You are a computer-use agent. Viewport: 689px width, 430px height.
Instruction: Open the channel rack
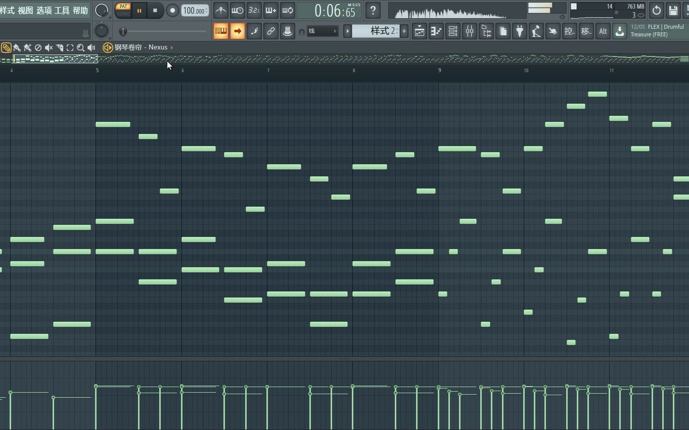(453, 31)
